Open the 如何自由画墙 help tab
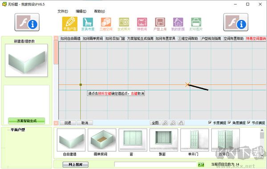Screen dimensions: 267x169 coord(70,39)
